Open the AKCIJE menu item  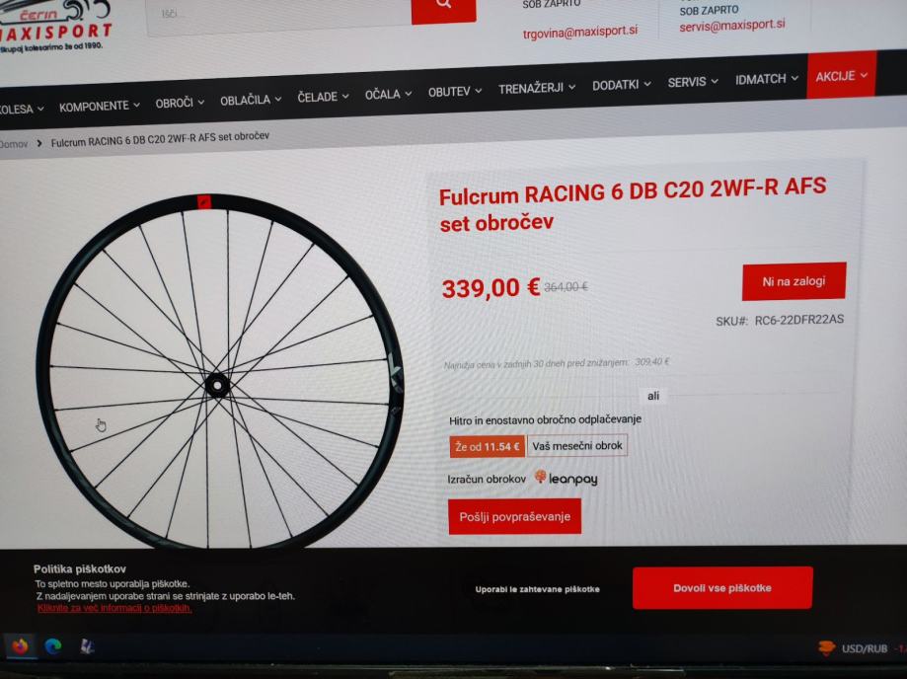pos(842,75)
